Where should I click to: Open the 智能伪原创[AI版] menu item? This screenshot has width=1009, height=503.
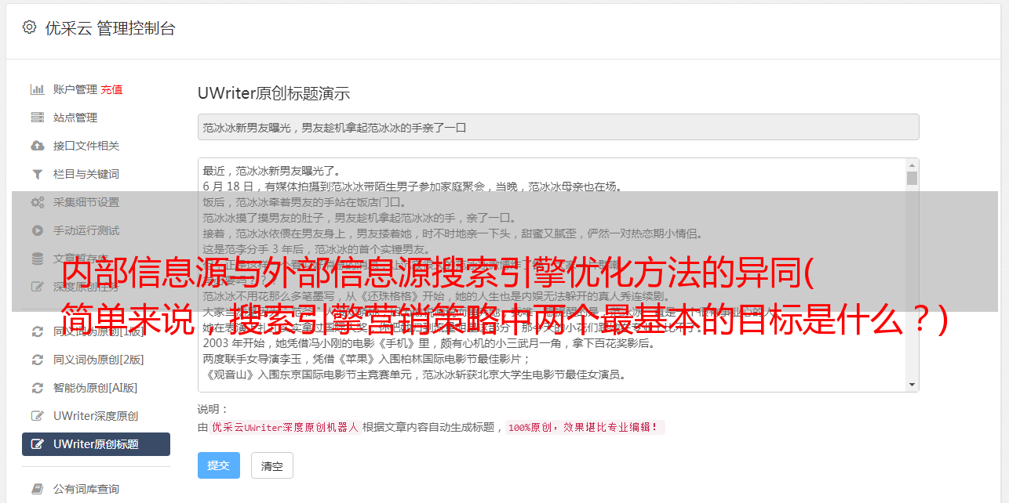(x=96, y=388)
